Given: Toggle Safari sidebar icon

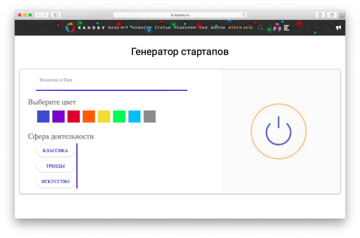Looking at the screenshot, I should coord(56,15).
